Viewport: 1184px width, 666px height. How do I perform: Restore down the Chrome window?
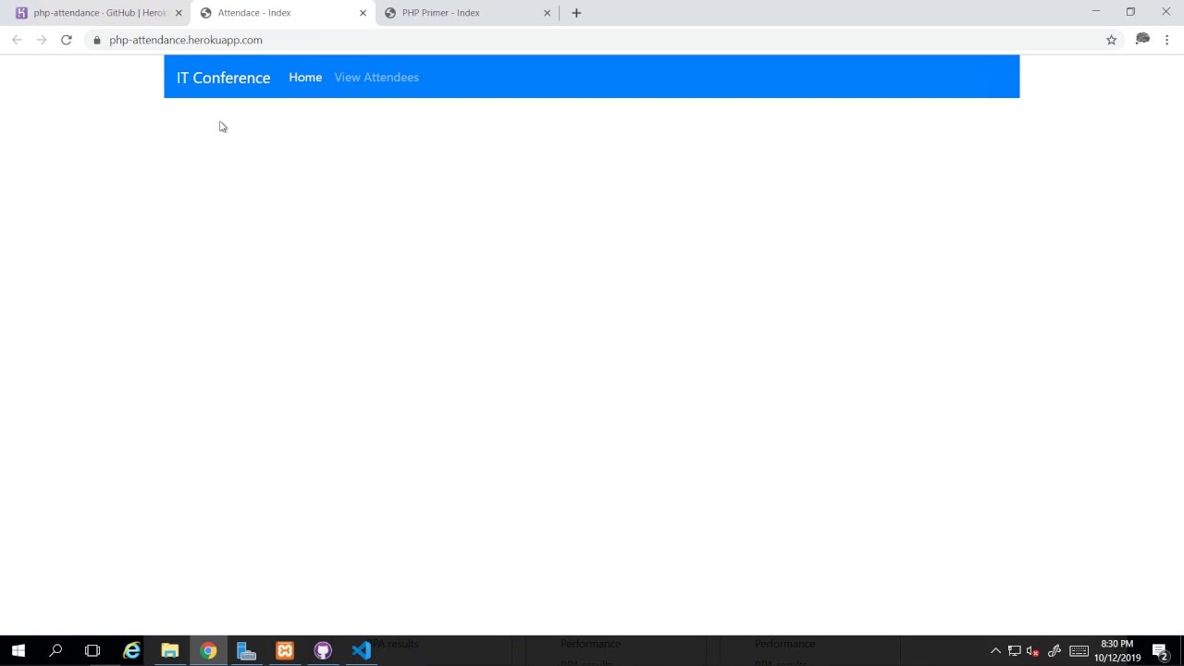(1130, 11)
